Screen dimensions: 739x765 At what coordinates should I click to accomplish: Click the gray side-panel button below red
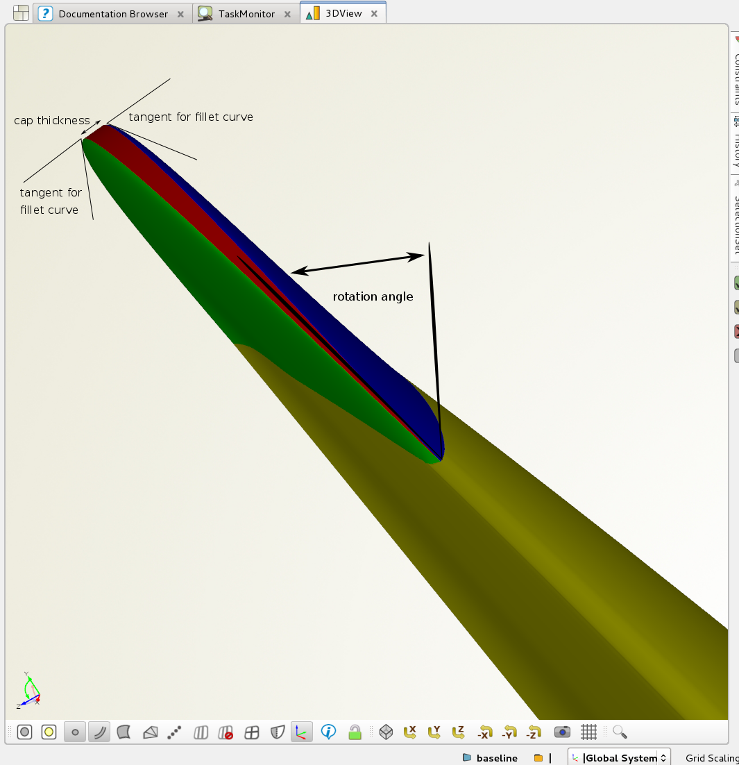736,355
